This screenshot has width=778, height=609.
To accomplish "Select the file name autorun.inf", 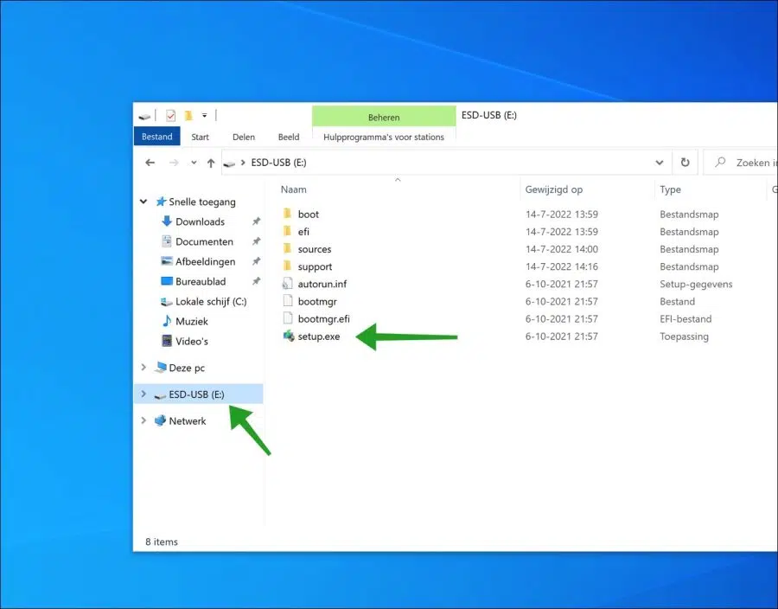I will [322, 284].
